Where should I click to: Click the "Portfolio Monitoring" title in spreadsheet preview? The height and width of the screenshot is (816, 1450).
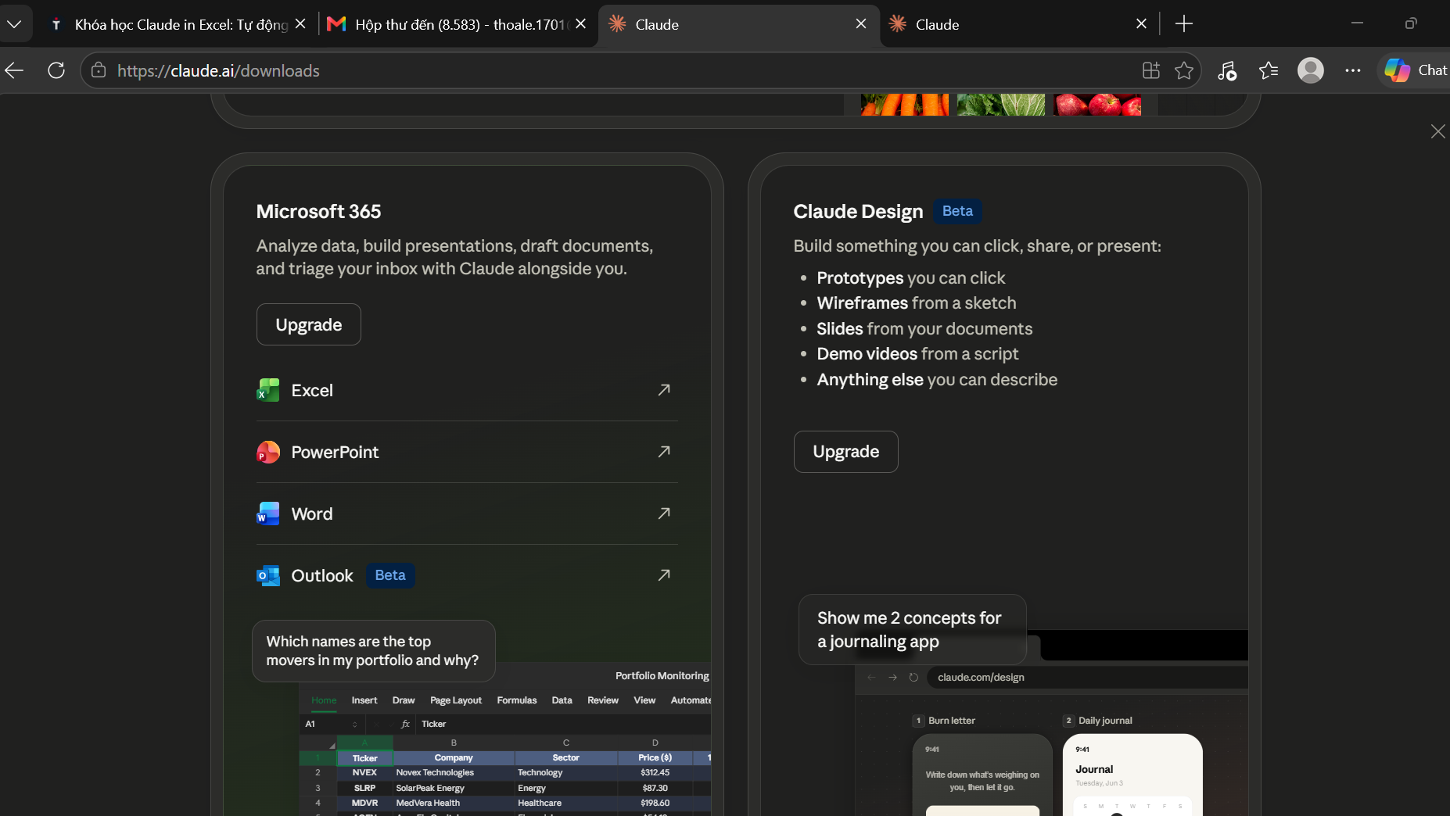click(x=662, y=675)
